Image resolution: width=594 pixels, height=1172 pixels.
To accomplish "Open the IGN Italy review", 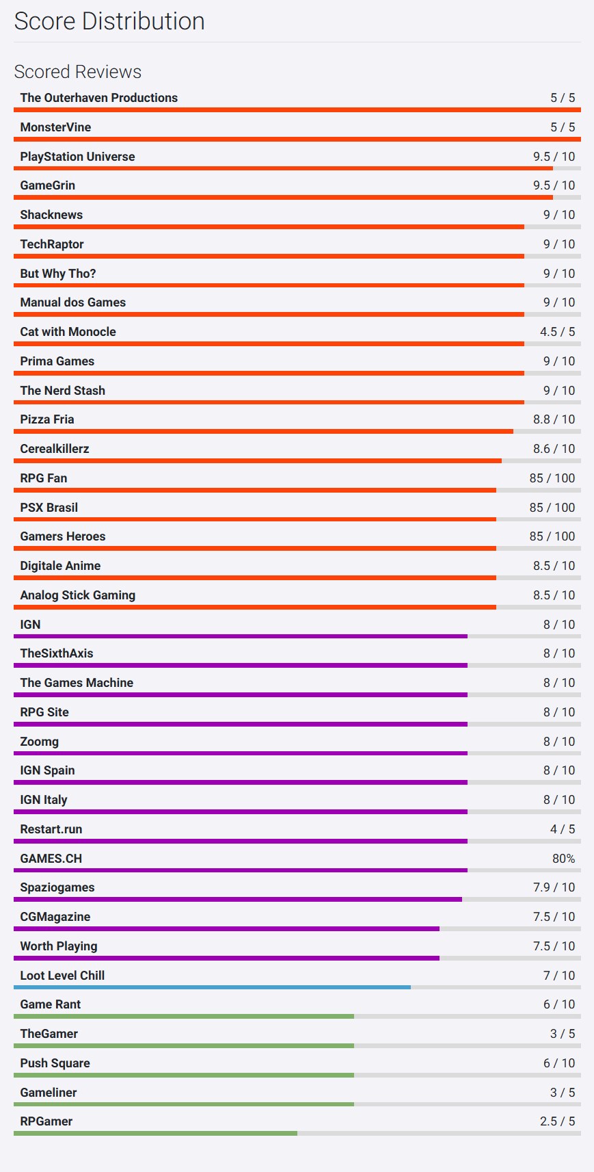I will coord(44,800).
